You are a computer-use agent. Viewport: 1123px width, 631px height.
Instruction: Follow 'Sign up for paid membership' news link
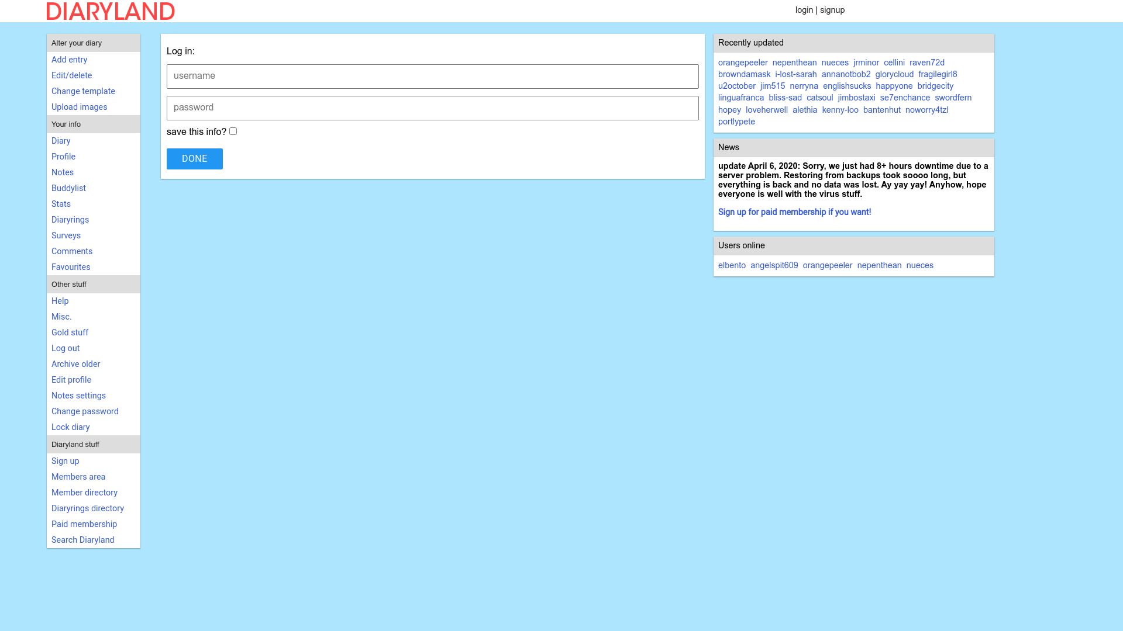click(794, 212)
